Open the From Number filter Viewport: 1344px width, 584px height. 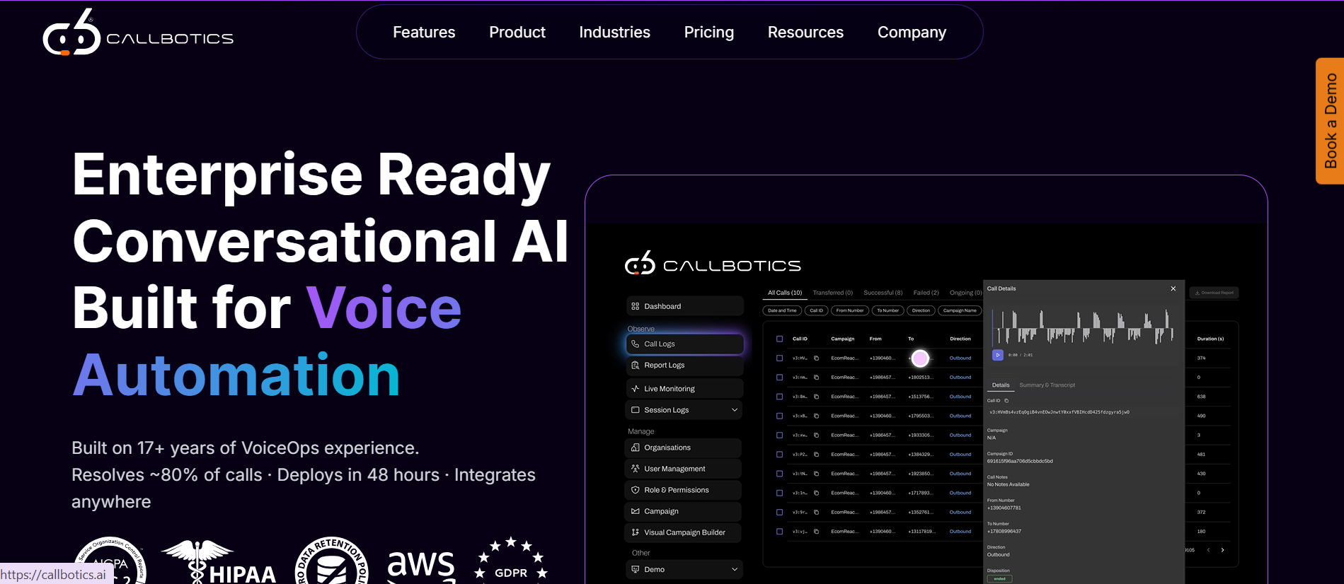(x=849, y=310)
